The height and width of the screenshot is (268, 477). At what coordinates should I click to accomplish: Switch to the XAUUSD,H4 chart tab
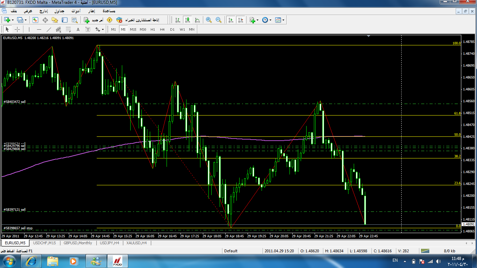pos(137,243)
